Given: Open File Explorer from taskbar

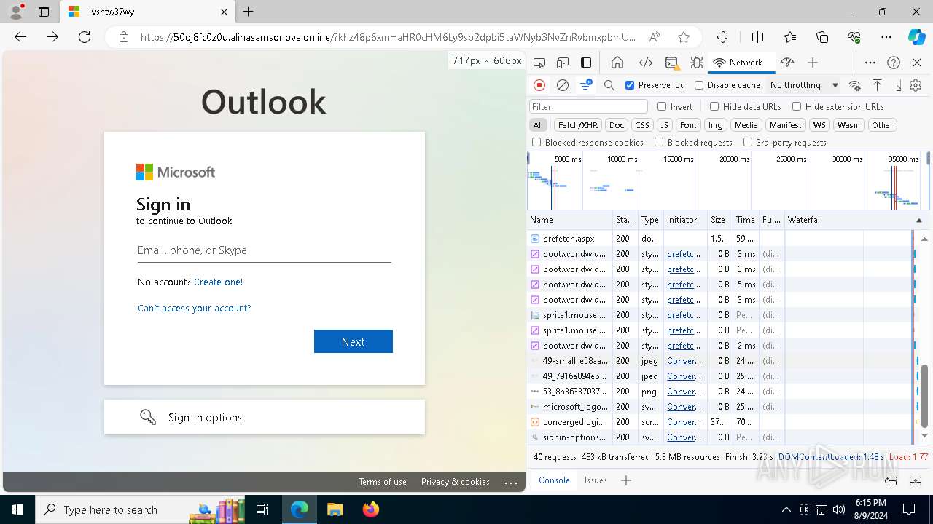Looking at the screenshot, I should pyautogui.click(x=335, y=509).
